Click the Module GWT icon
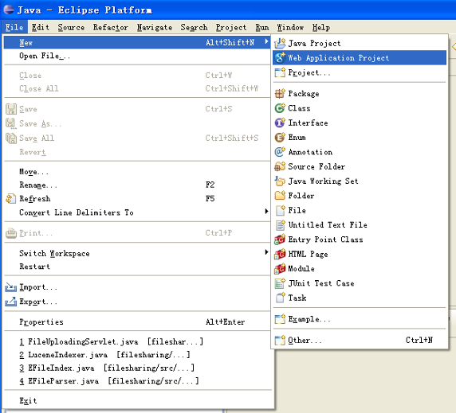456x413 pixels. (x=280, y=268)
